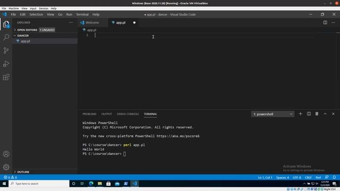The width and height of the screenshot is (340, 191).
Task: Switch to the Output panel tab
Action: (106, 114)
